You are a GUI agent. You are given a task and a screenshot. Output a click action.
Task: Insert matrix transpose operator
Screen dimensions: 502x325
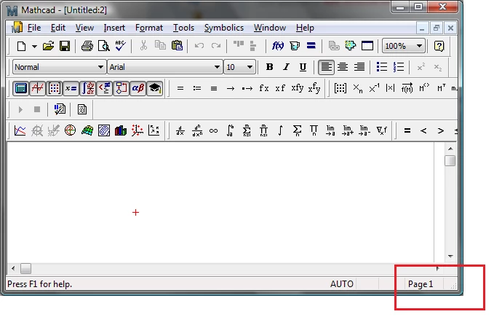tap(441, 88)
